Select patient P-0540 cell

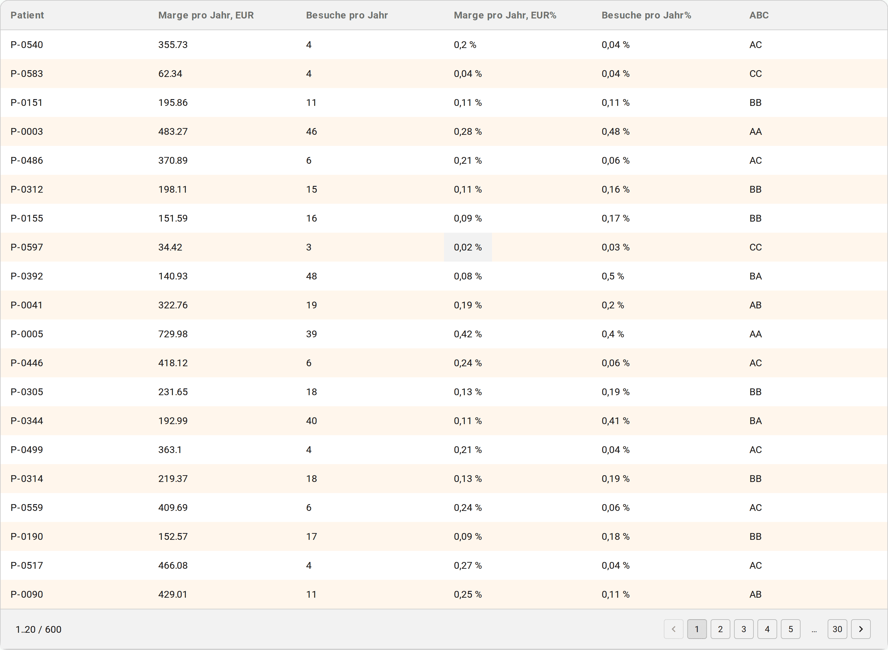click(x=27, y=45)
